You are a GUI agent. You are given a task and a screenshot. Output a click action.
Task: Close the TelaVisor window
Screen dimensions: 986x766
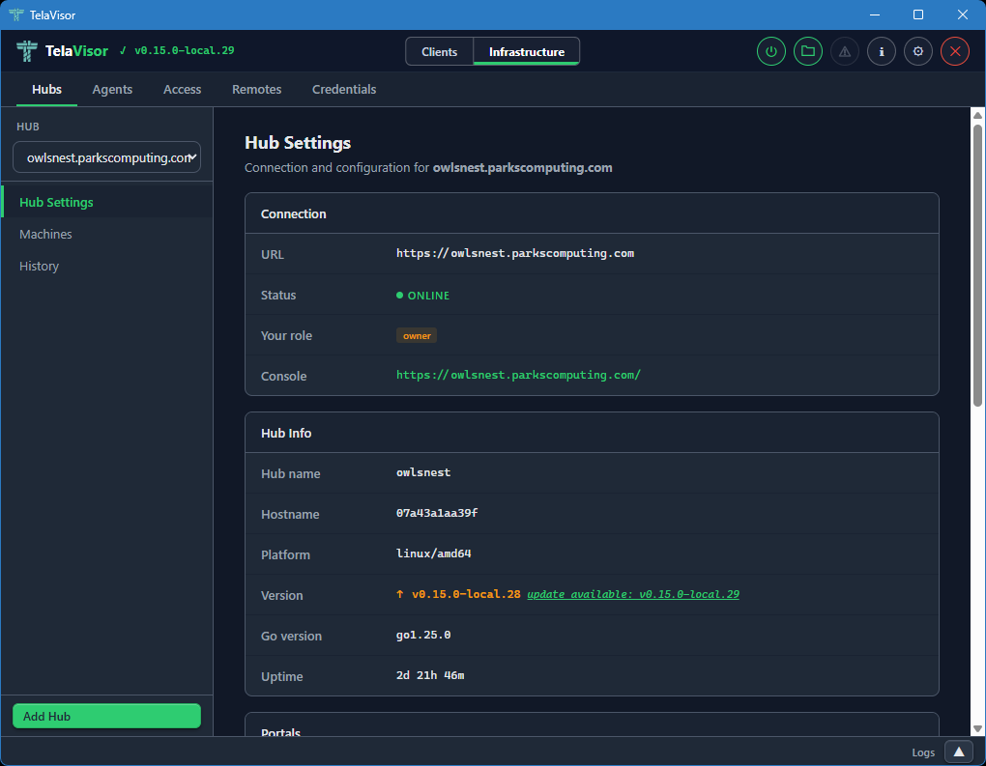click(x=962, y=14)
